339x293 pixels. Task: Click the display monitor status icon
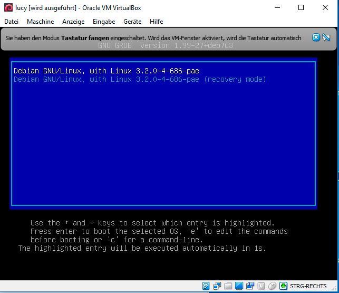coord(239,286)
